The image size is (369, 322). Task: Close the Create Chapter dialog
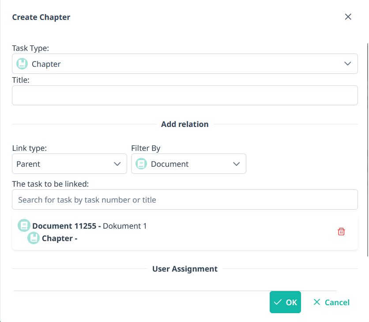click(348, 17)
